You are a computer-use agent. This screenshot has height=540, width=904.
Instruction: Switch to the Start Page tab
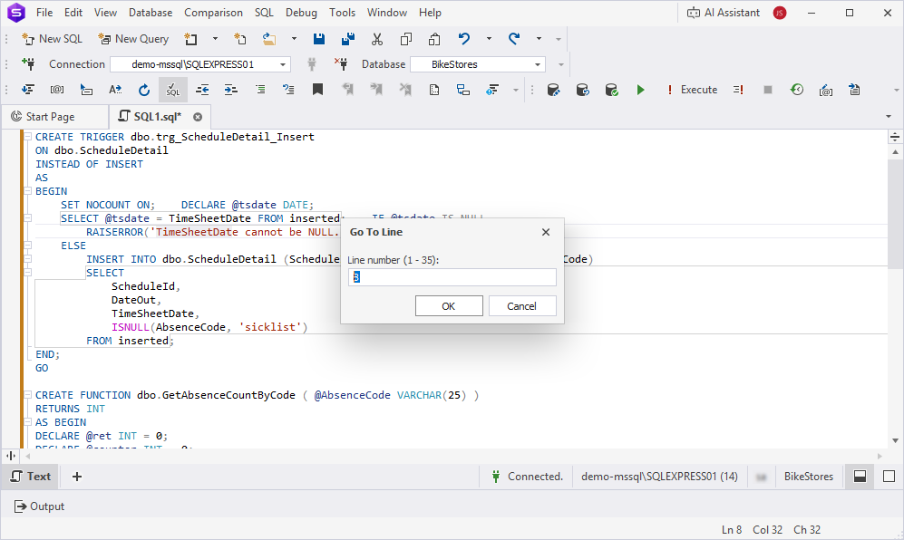51,117
